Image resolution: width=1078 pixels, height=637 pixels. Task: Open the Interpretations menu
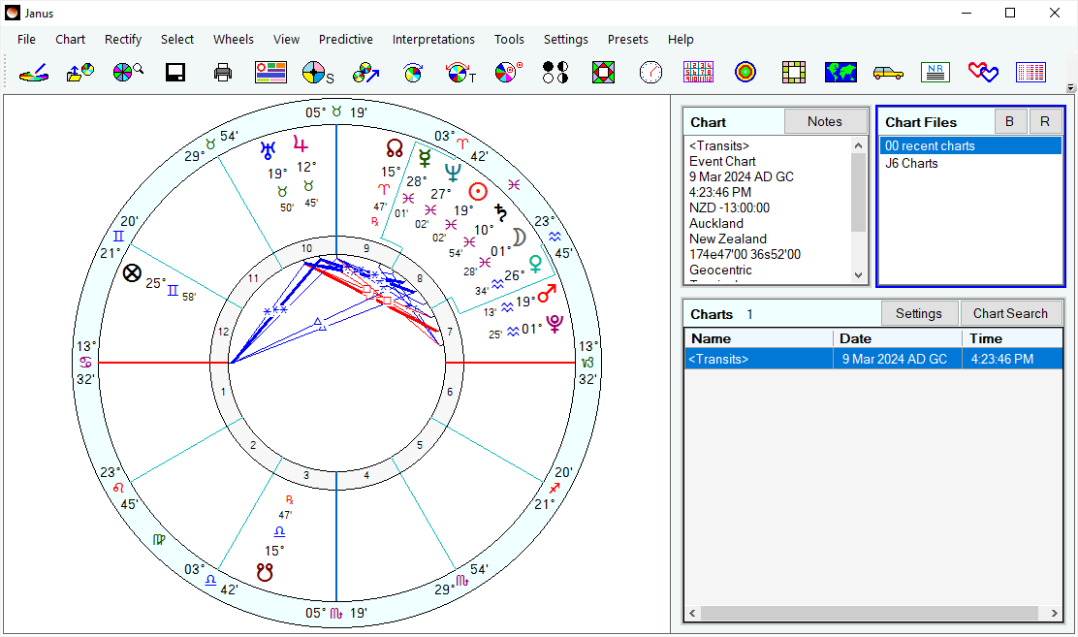pos(433,40)
